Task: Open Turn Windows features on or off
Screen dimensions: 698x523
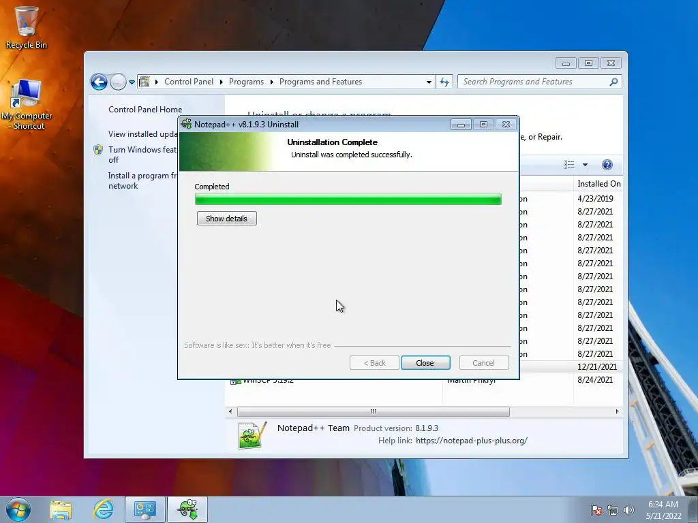Action: tap(142, 155)
